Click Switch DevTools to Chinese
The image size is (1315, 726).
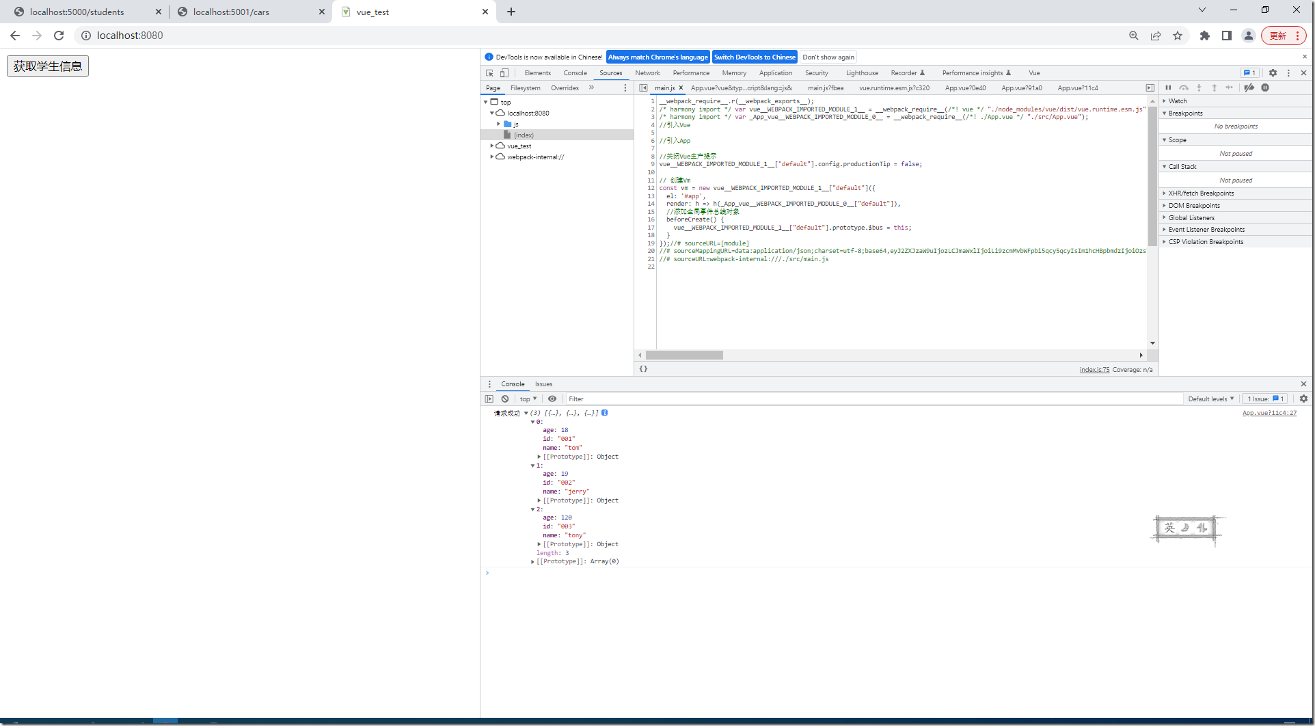pyautogui.click(x=755, y=57)
